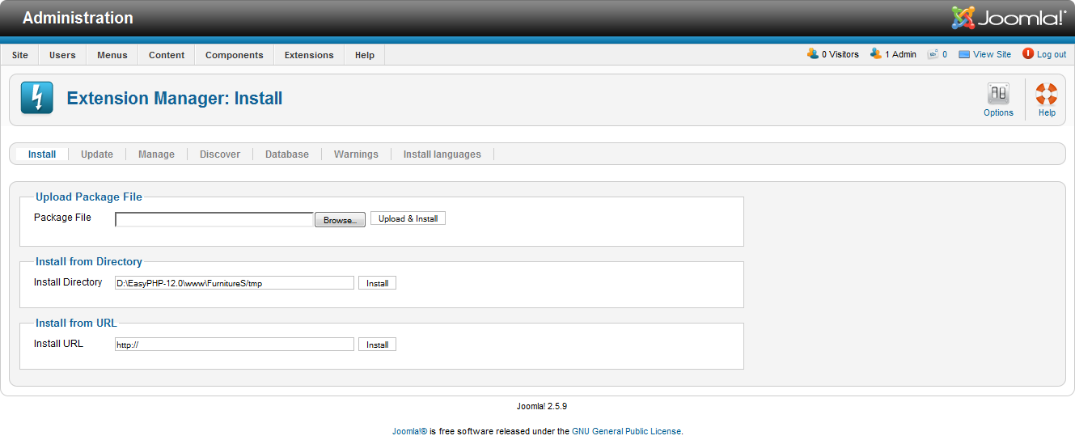Switch to the Update tab
This screenshot has width=1075, height=440.
(97, 154)
